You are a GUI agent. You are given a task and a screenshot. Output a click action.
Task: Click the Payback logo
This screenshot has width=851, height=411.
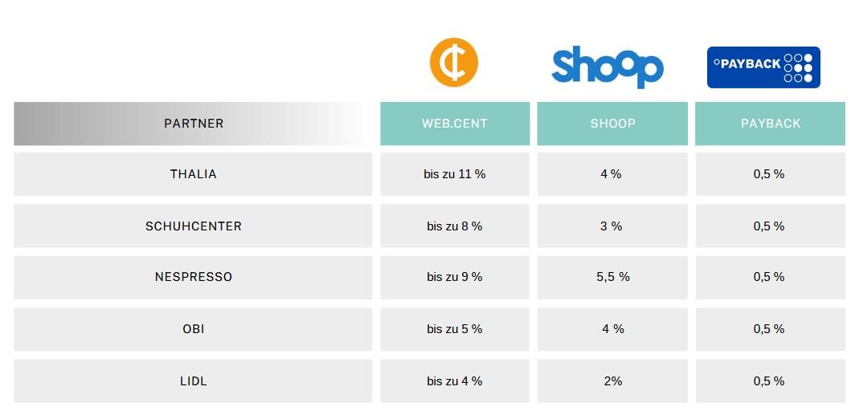click(763, 67)
